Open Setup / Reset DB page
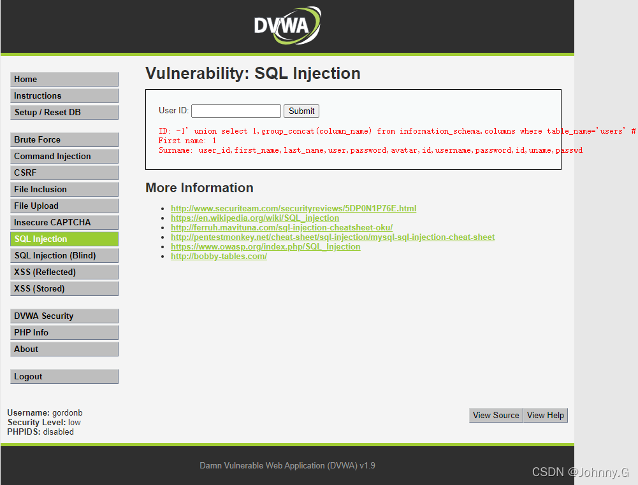 64,112
